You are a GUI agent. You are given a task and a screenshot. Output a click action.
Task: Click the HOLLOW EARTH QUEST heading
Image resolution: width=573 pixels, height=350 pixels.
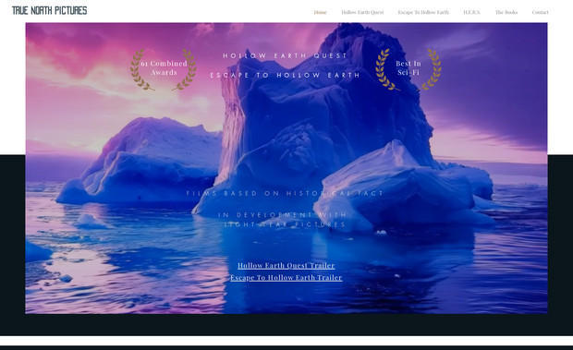(x=285, y=55)
